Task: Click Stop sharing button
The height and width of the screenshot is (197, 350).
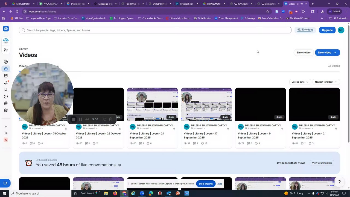Action: (206, 184)
